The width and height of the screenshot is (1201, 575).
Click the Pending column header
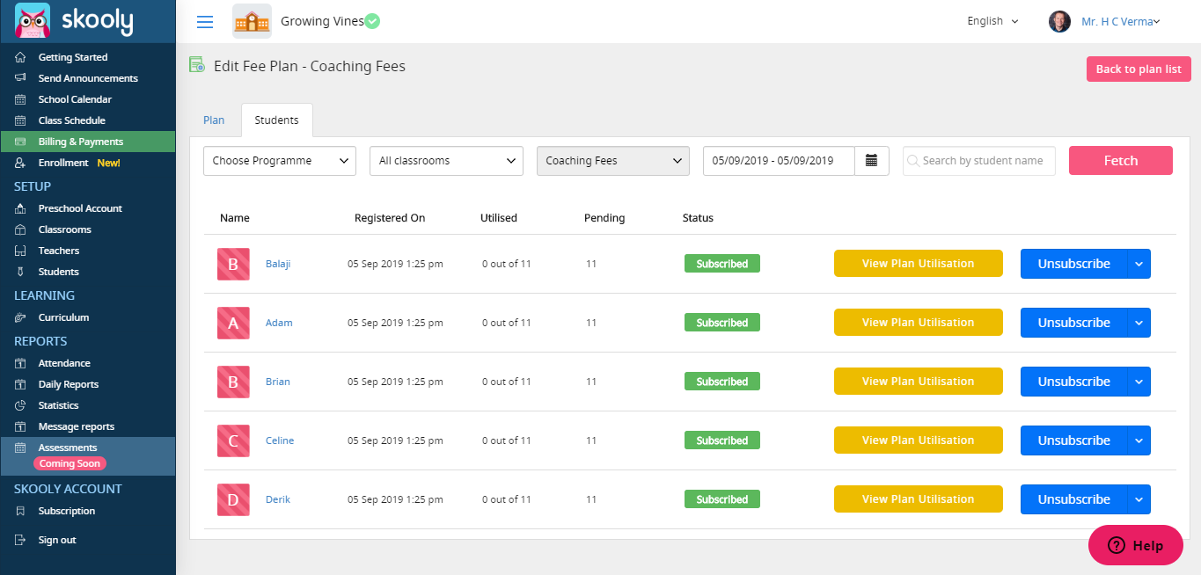click(x=604, y=218)
